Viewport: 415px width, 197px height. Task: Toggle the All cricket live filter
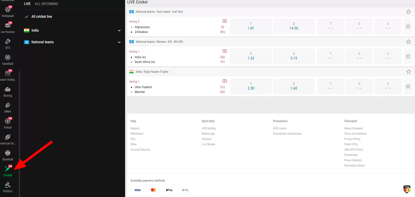pyautogui.click(x=42, y=16)
